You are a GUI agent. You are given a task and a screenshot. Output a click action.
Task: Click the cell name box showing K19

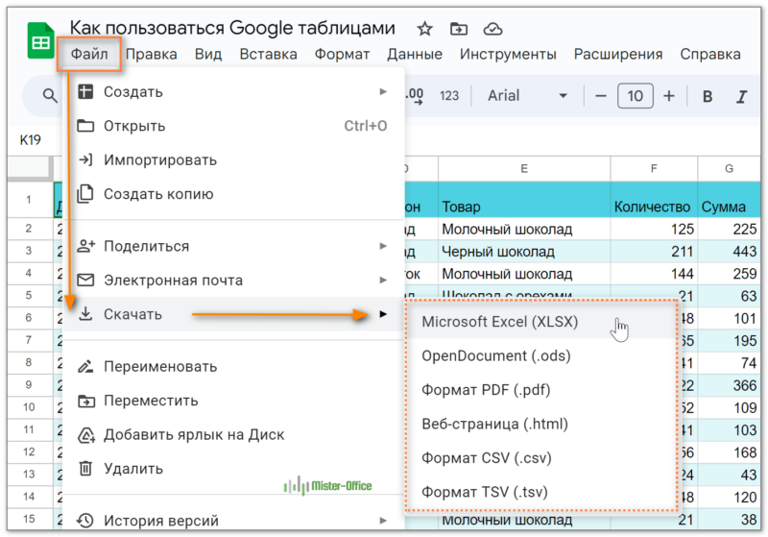pos(31,140)
